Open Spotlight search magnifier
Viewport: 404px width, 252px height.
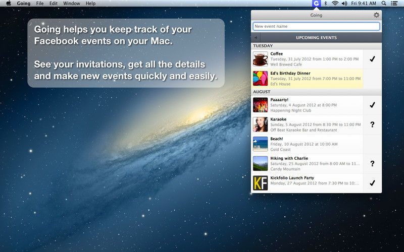[x=384, y=4]
